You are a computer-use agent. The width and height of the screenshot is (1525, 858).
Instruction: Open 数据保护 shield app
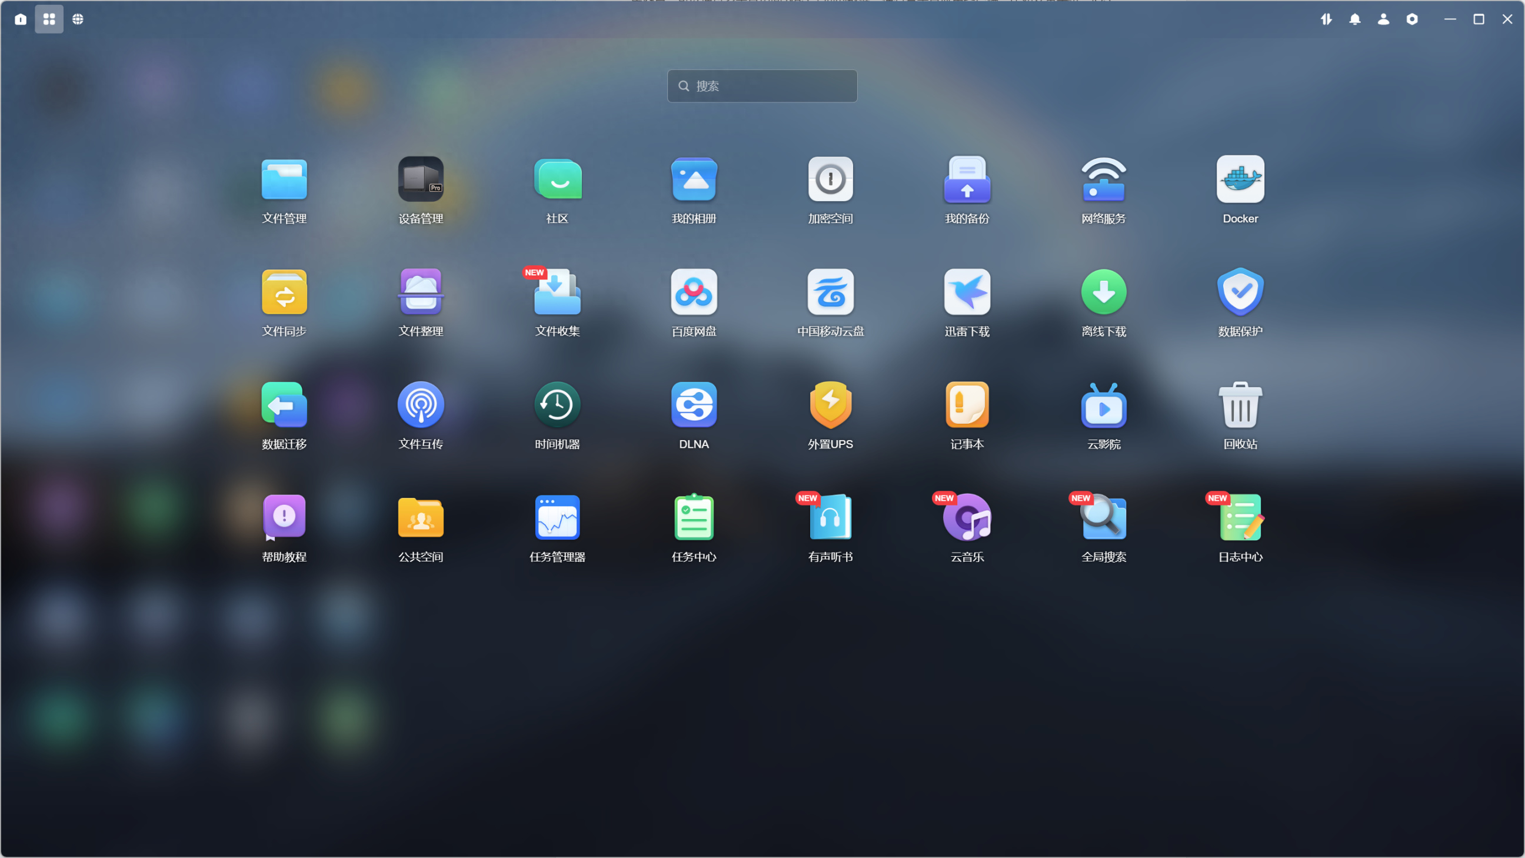(1240, 292)
